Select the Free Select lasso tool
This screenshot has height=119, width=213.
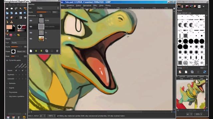(16, 9)
